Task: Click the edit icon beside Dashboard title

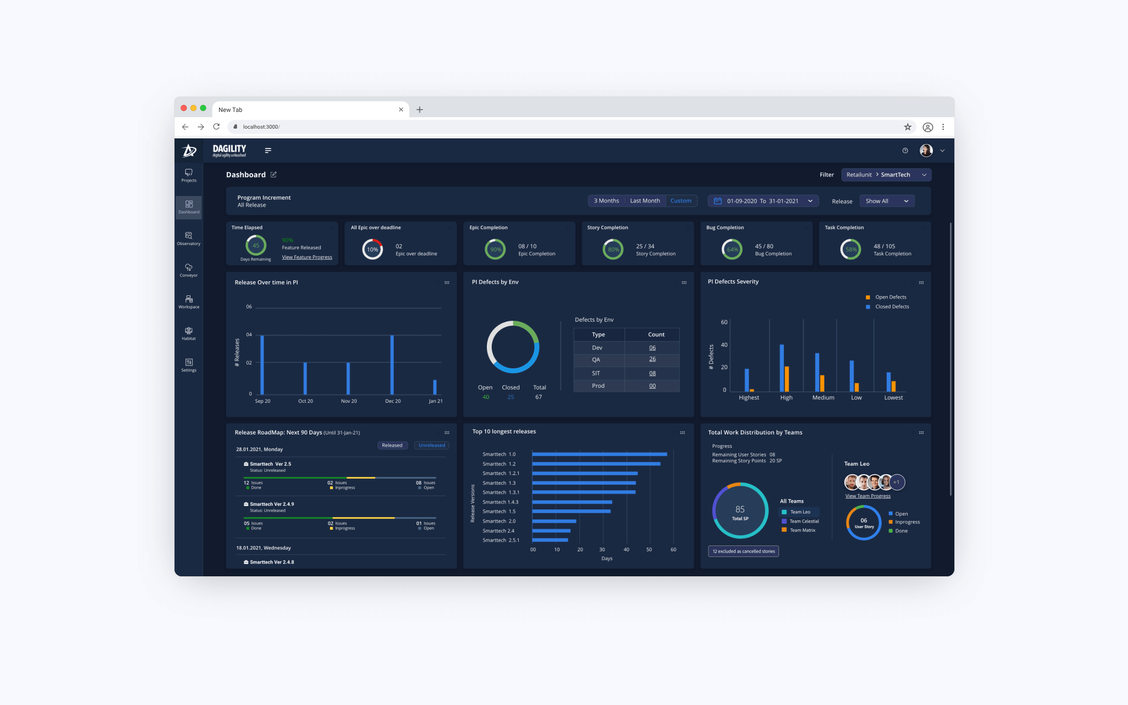Action: tap(274, 174)
